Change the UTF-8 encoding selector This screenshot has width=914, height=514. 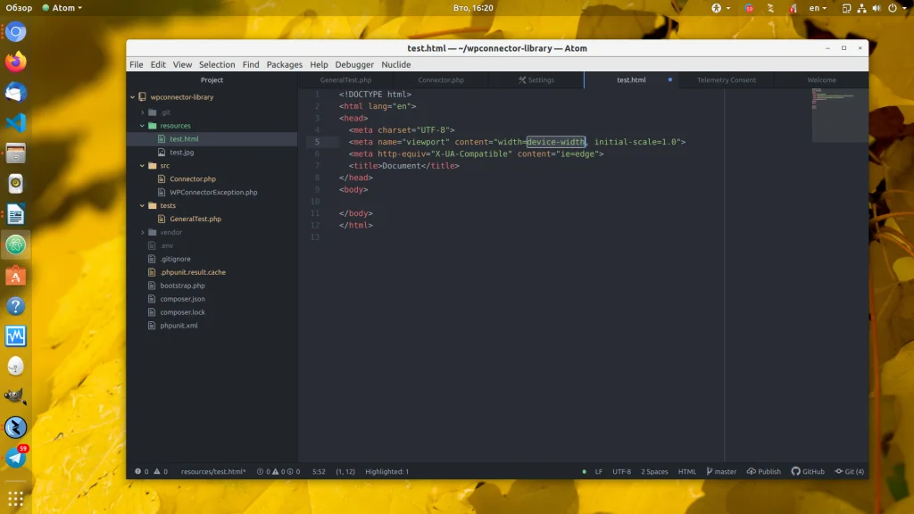pyautogui.click(x=621, y=471)
